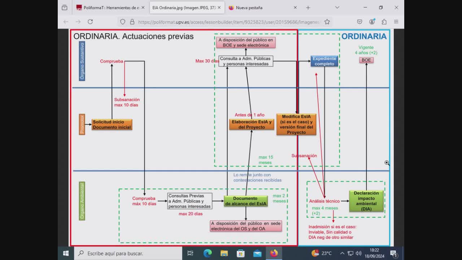This screenshot has width=462, height=260.
Task: Restore down the Firefox window
Action: tap(381, 8)
